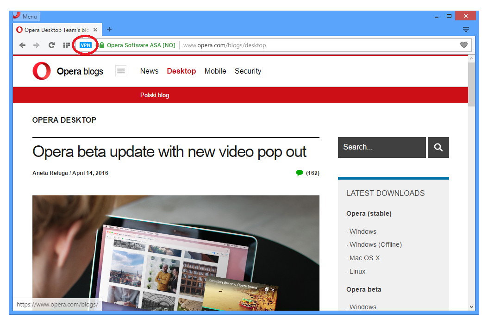Open article 'Opera beta update with new video pop out'
Viewport: 488px width, 325px height.
[169, 152]
